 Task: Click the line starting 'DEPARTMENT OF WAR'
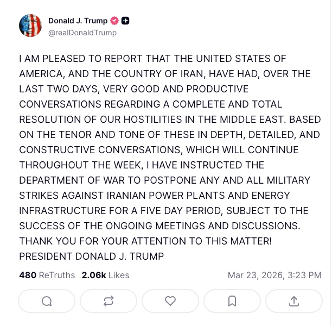coord(164,180)
